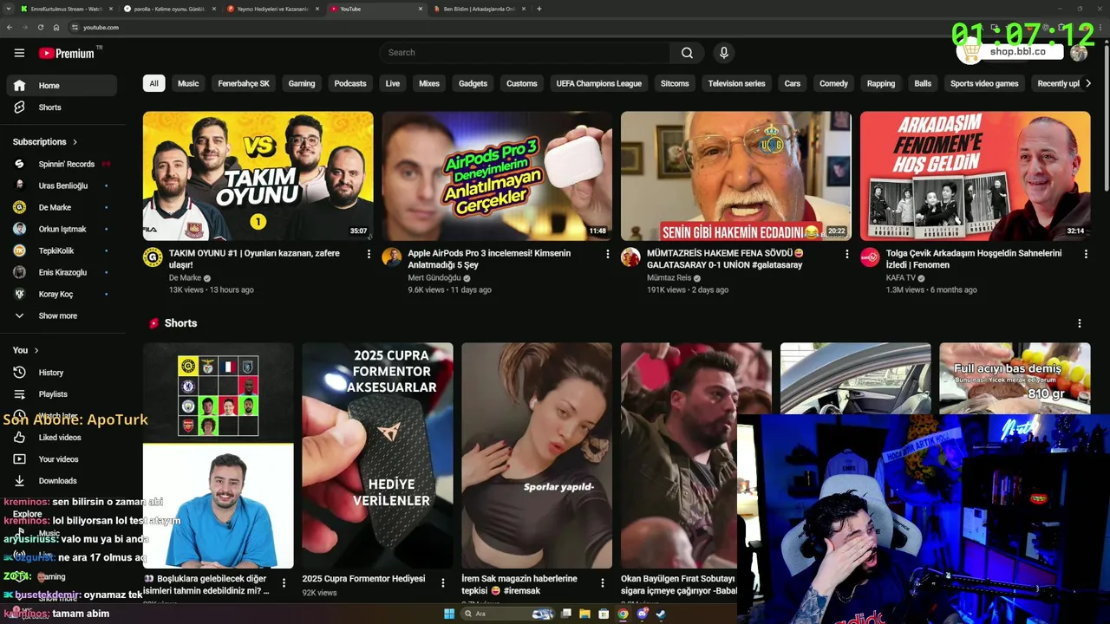
Task: Click KAFA TV channel avatar
Action: [870, 257]
